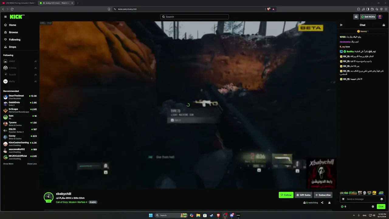Open File Explorer from the taskbar
Image resolution: width=389 pixels, height=219 pixels.
click(198, 215)
